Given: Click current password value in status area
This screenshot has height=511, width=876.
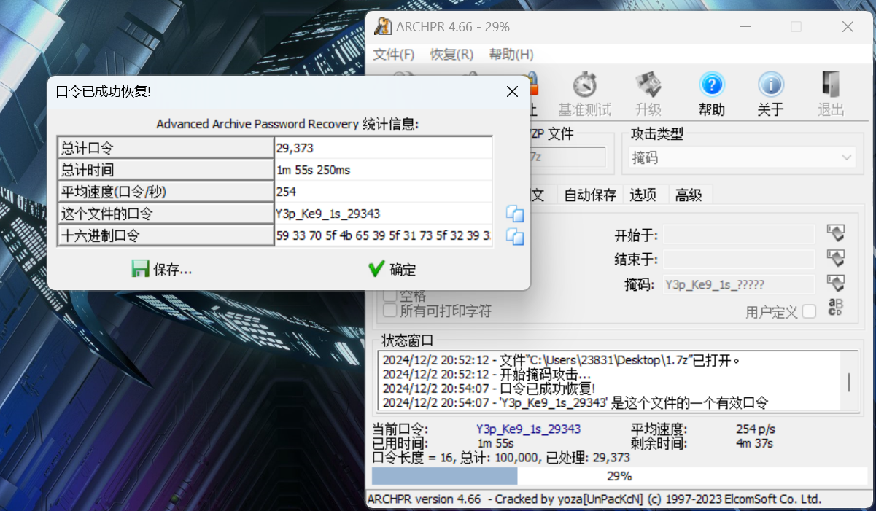Looking at the screenshot, I should 528,429.
